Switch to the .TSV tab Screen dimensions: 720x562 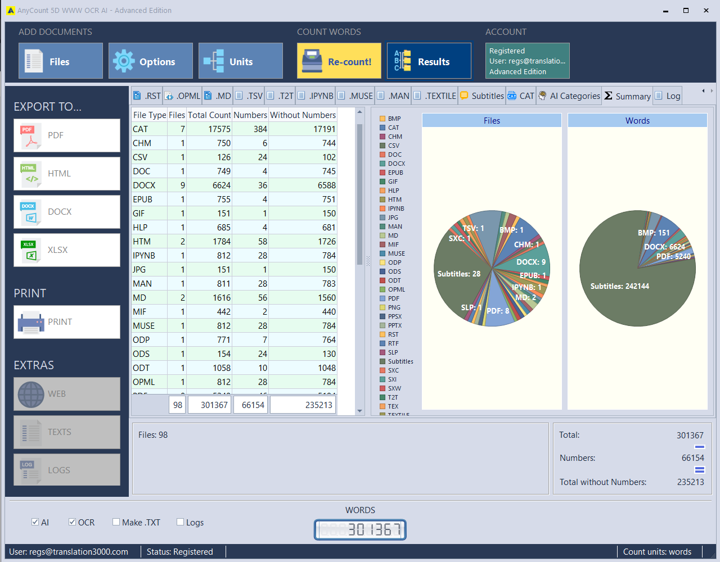point(248,96)
